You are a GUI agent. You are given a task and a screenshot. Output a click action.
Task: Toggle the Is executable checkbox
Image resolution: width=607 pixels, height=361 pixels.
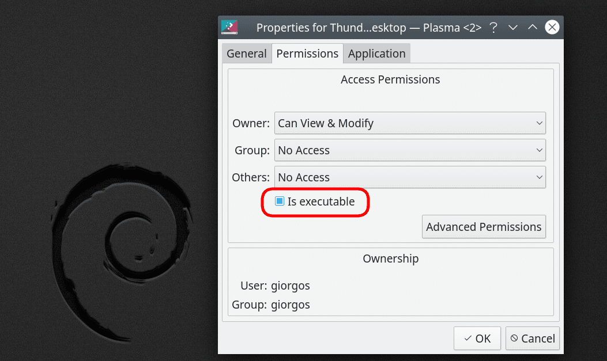point(280,201)
